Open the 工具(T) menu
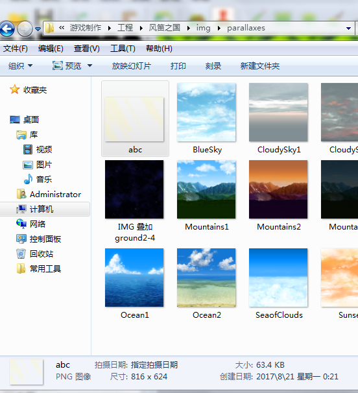Viewport: 358px width, 393px height. pyautogui.click(x=123, y=49)
